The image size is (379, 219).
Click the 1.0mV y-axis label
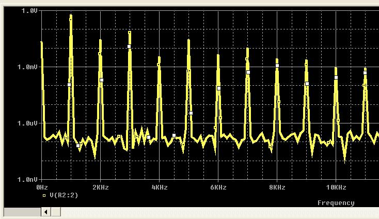[27, 67]
